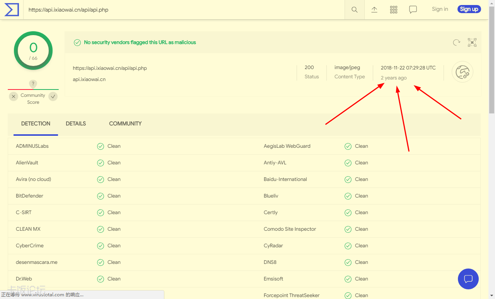
Task: Open the upload file icon
Action: tap(374, 10)
